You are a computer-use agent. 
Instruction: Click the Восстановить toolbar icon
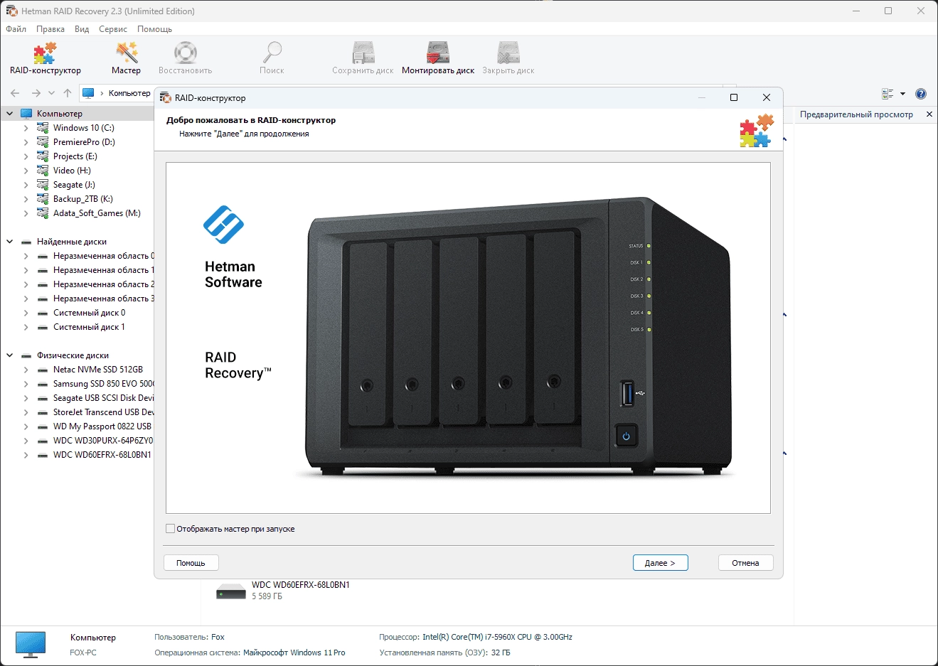pyautogui.click(x=186, y=58)
